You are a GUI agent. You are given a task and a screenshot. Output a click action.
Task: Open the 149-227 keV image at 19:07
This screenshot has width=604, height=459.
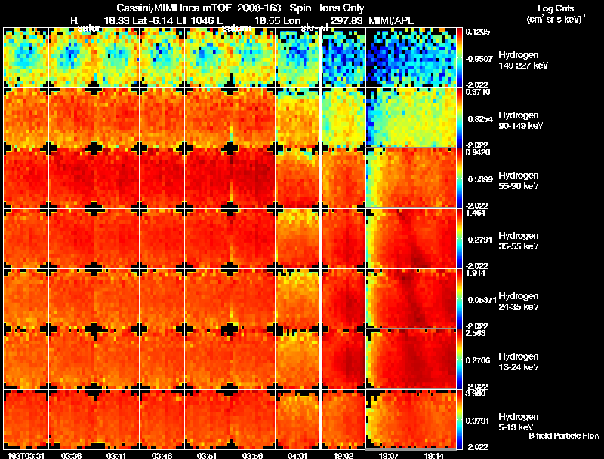point(388,57)
